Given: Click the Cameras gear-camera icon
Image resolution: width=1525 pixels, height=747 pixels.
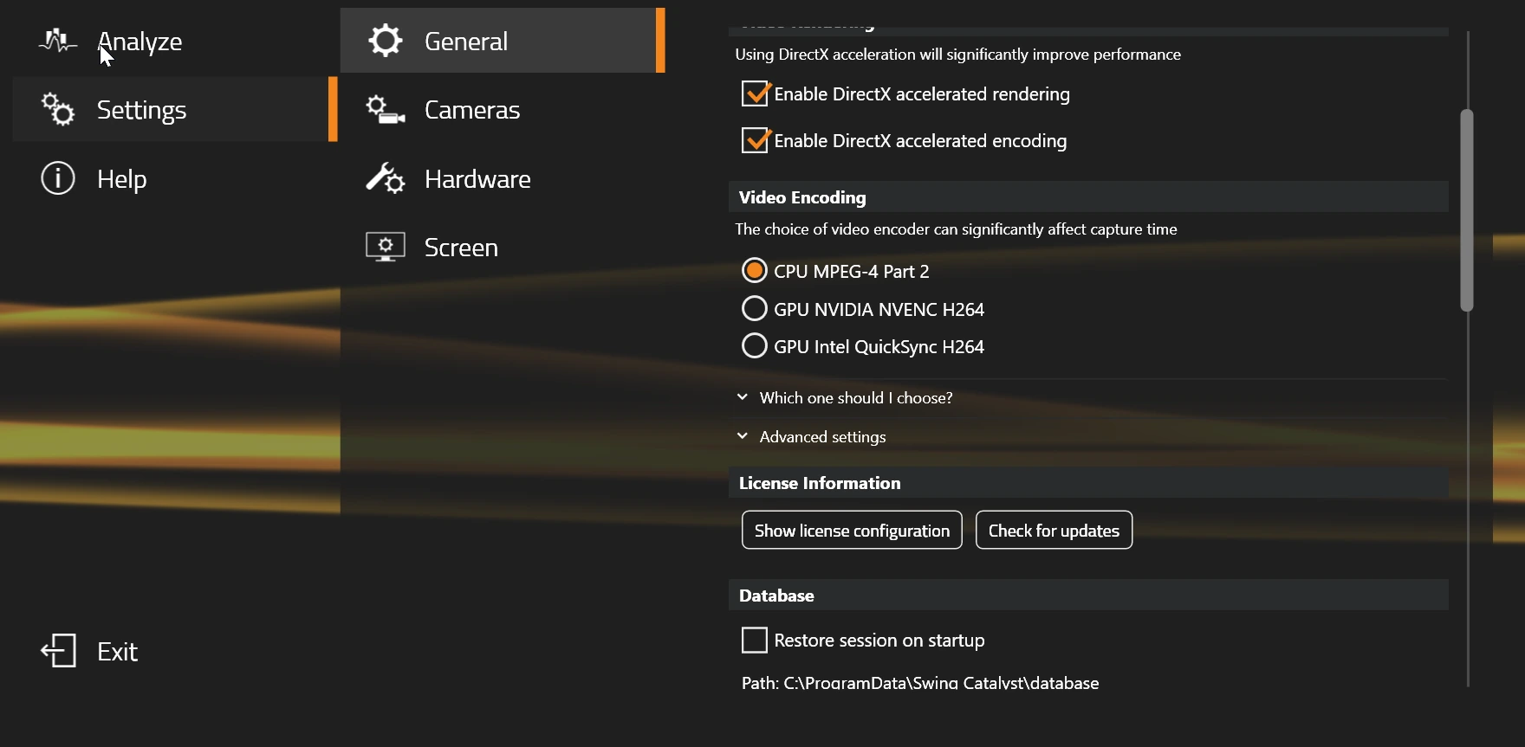Looking at the screenshot, I should (386, 110).
